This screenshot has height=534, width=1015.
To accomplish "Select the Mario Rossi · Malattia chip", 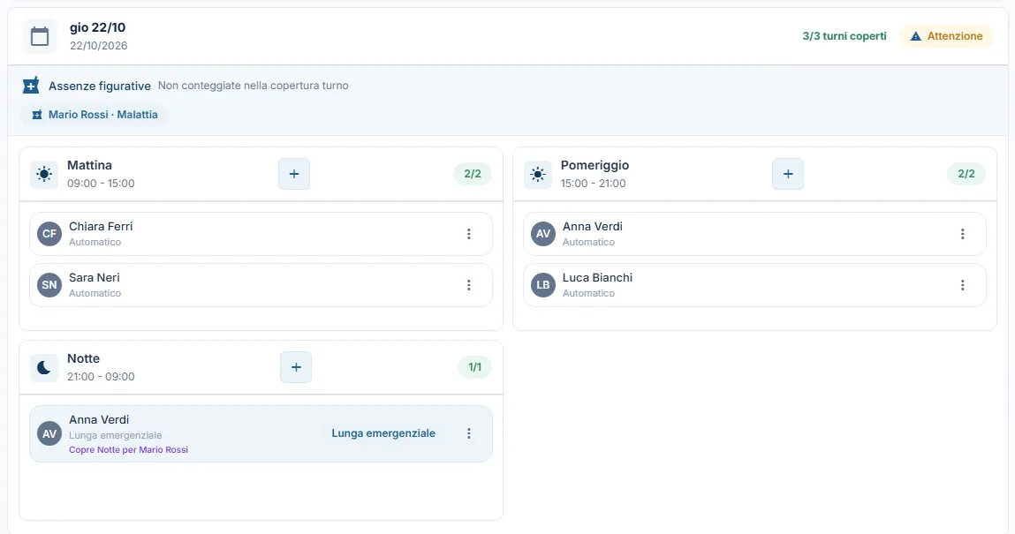I will [95, 115].
